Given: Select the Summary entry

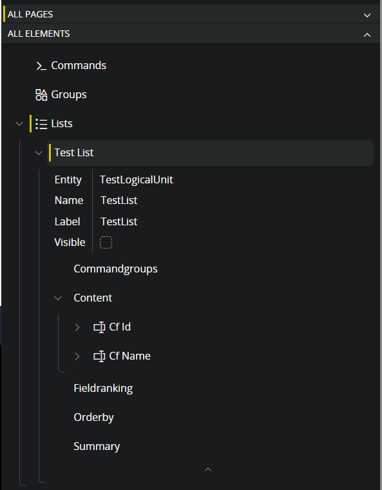Looking at the screenshot, I should (97, 447).
